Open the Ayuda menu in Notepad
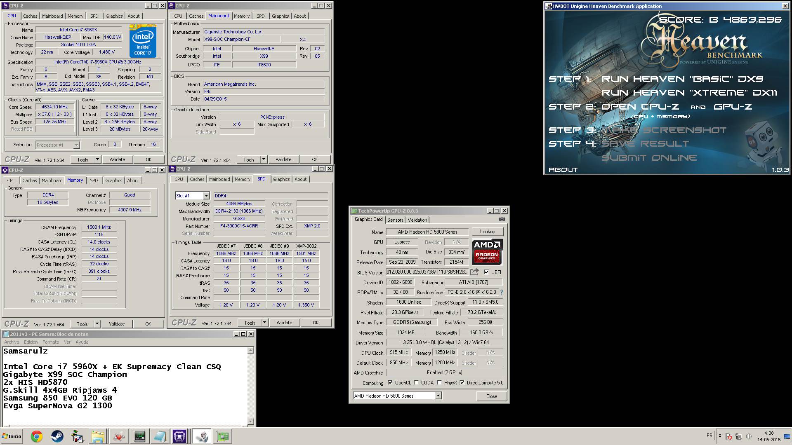The image size is (792, 445). coord(82,342)
